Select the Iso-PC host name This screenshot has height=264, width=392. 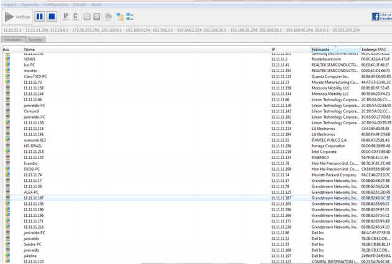[29, 65]
